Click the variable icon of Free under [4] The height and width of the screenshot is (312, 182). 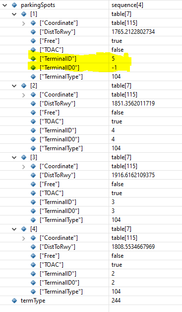coord(33,256)
